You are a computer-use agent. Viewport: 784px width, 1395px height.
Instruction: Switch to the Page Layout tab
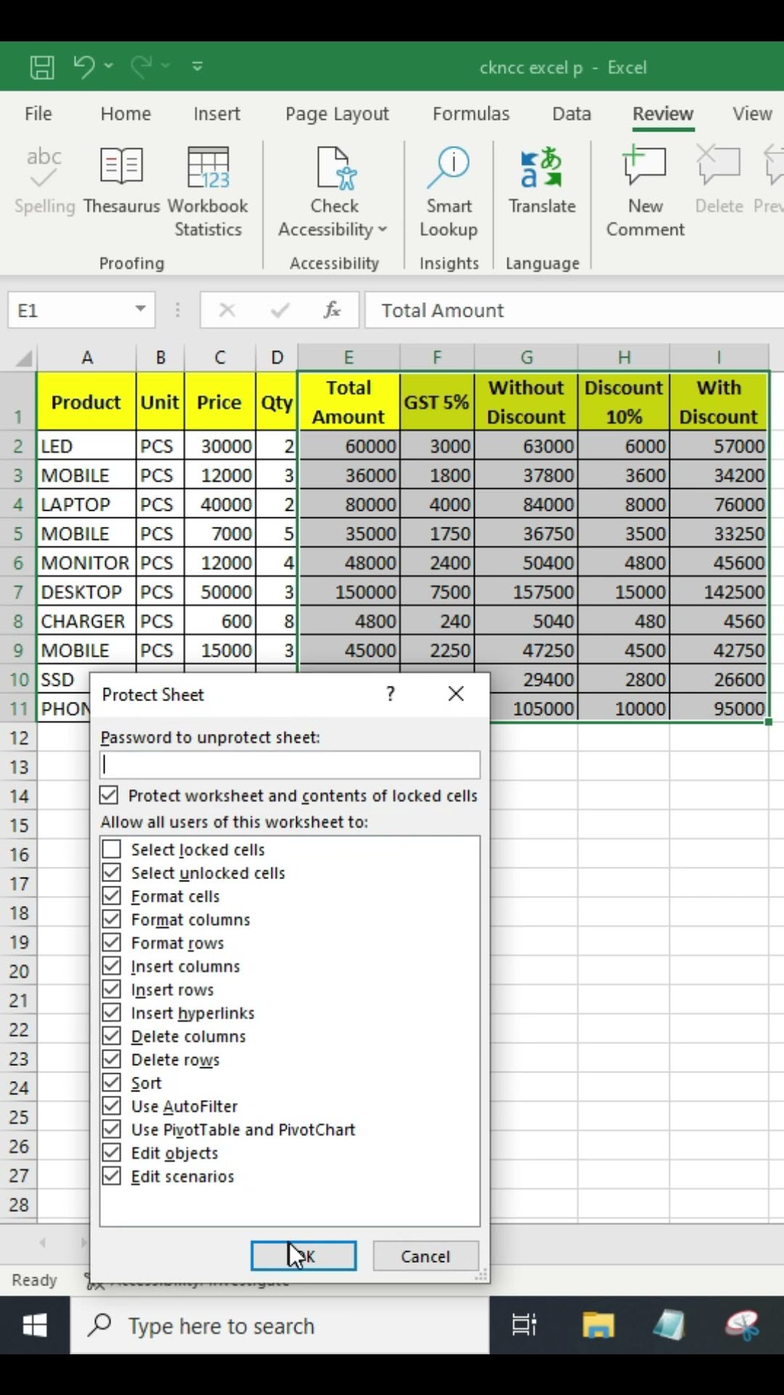(337, 114)
